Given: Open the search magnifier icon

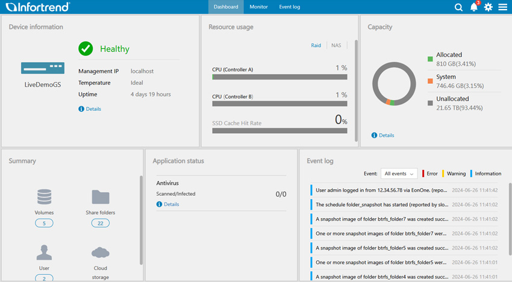Looking at the screenshot, I should click(x=458, y=7).
